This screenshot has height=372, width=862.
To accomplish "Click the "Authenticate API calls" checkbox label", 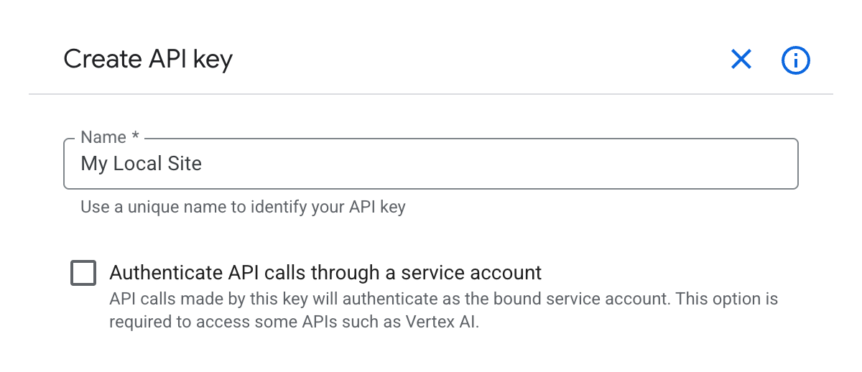I will pyautogui.click(x=325, y=273).
